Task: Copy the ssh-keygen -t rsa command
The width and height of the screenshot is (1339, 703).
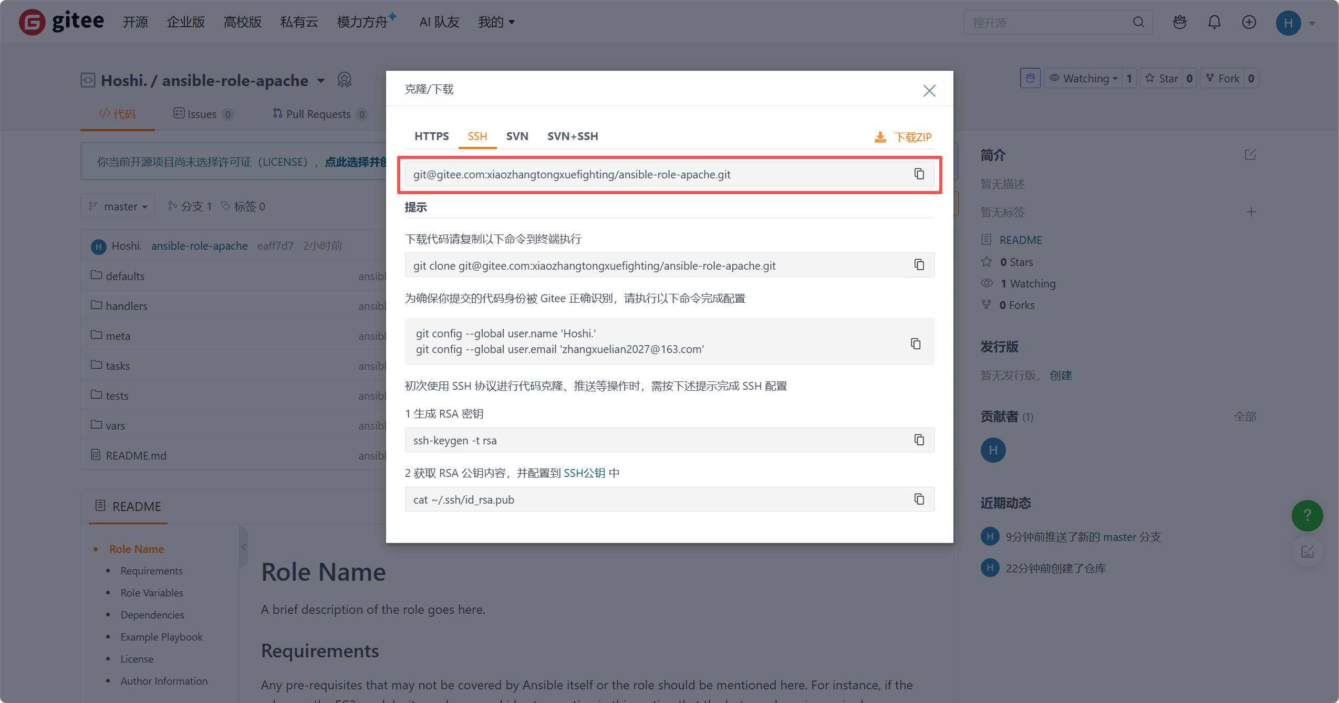Action: coord(919,440)
